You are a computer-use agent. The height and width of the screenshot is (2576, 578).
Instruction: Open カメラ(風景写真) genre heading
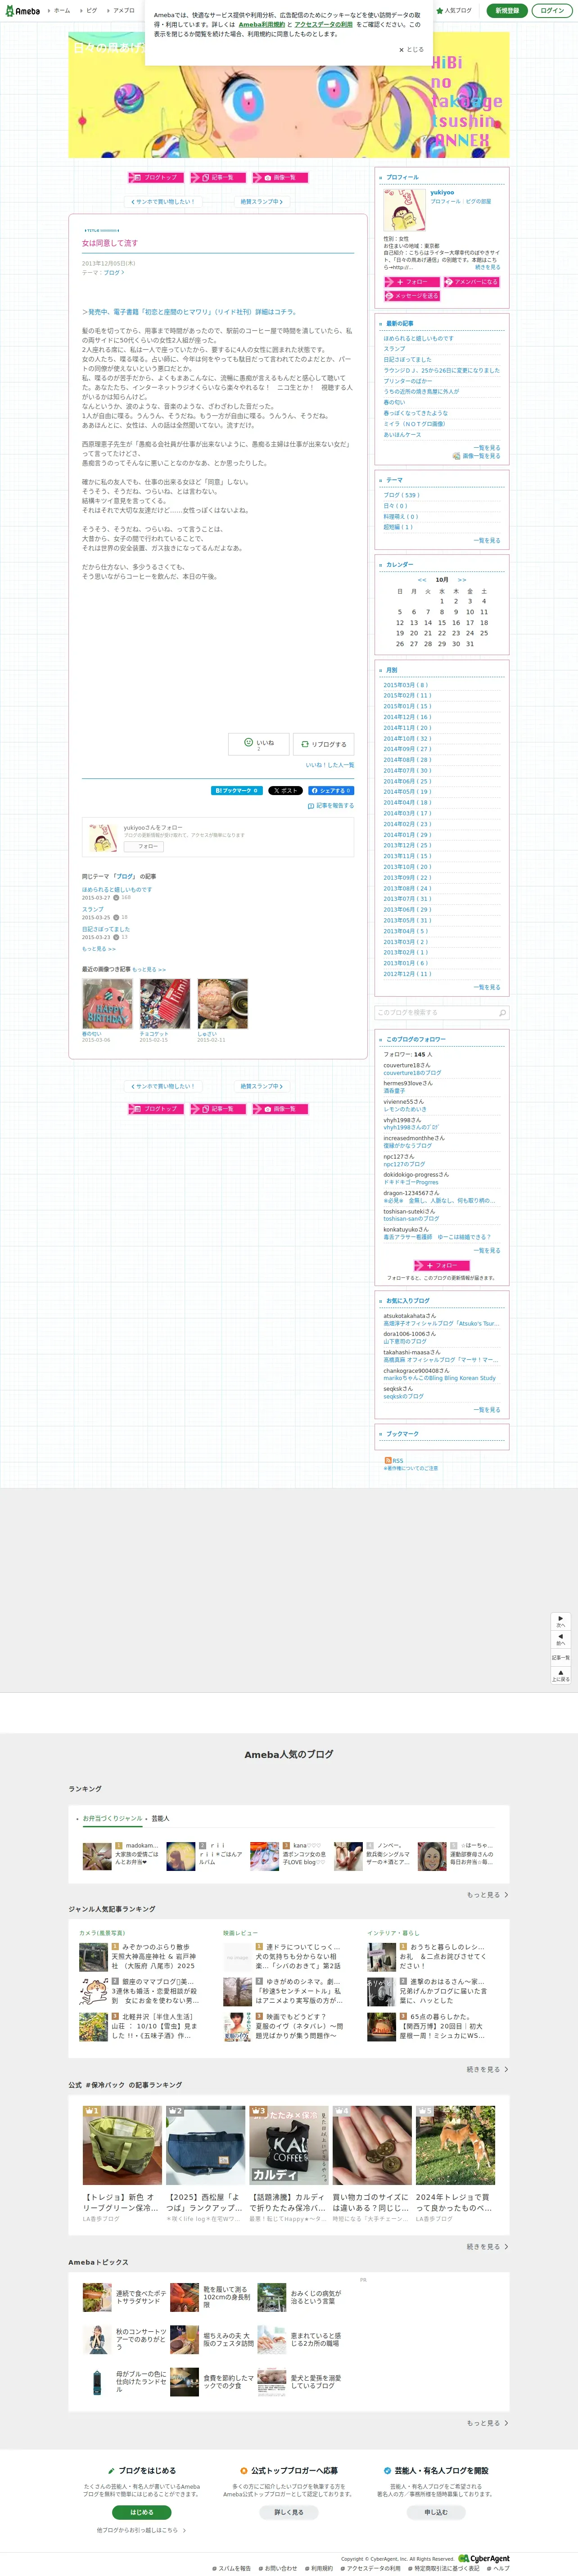click(102, 1933)
